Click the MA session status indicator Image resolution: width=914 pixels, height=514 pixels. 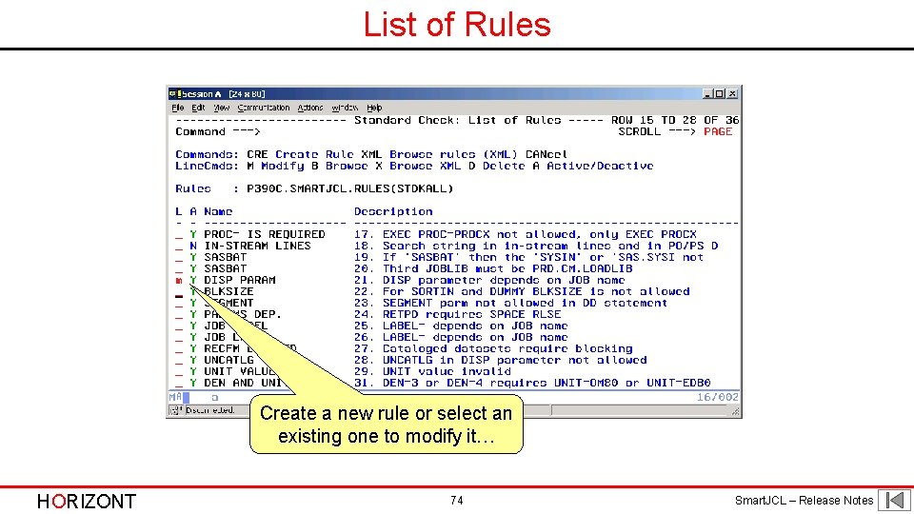tap(175, 398)
